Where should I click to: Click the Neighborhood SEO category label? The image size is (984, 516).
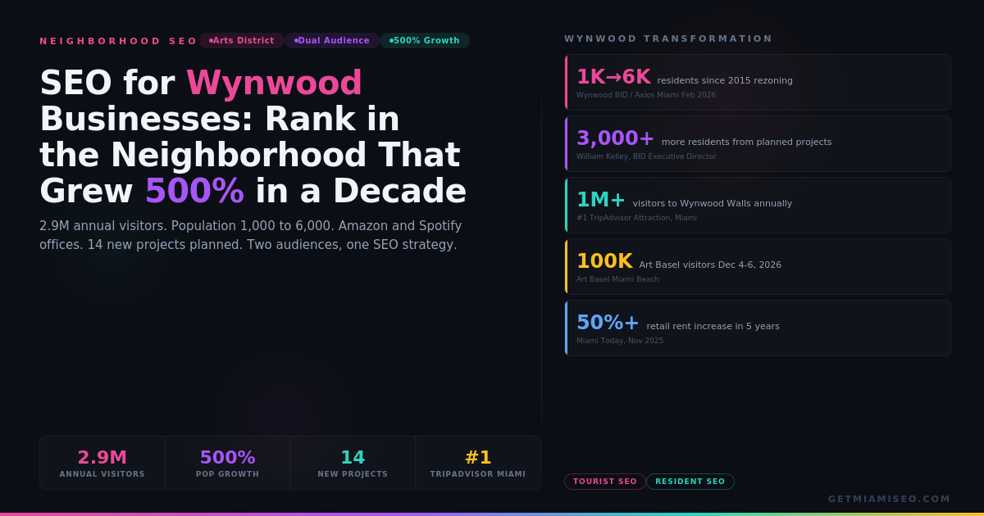[x=118, y=41]
